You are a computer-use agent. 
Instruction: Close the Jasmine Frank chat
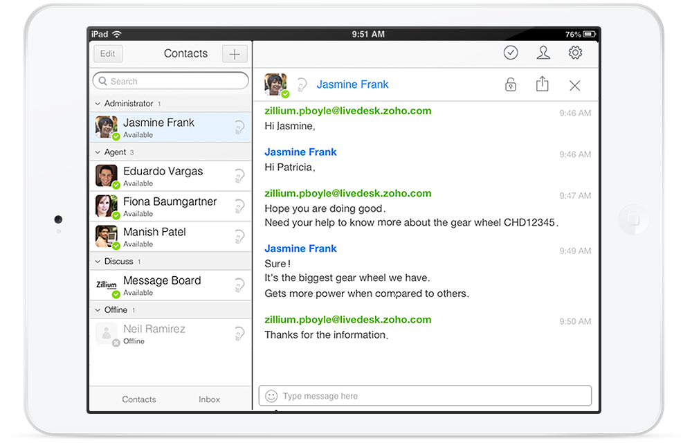pos(574,86)
